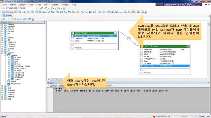Check the SAL column checkbox
Viewport: 211px width, 118px height.
(141, 61)
